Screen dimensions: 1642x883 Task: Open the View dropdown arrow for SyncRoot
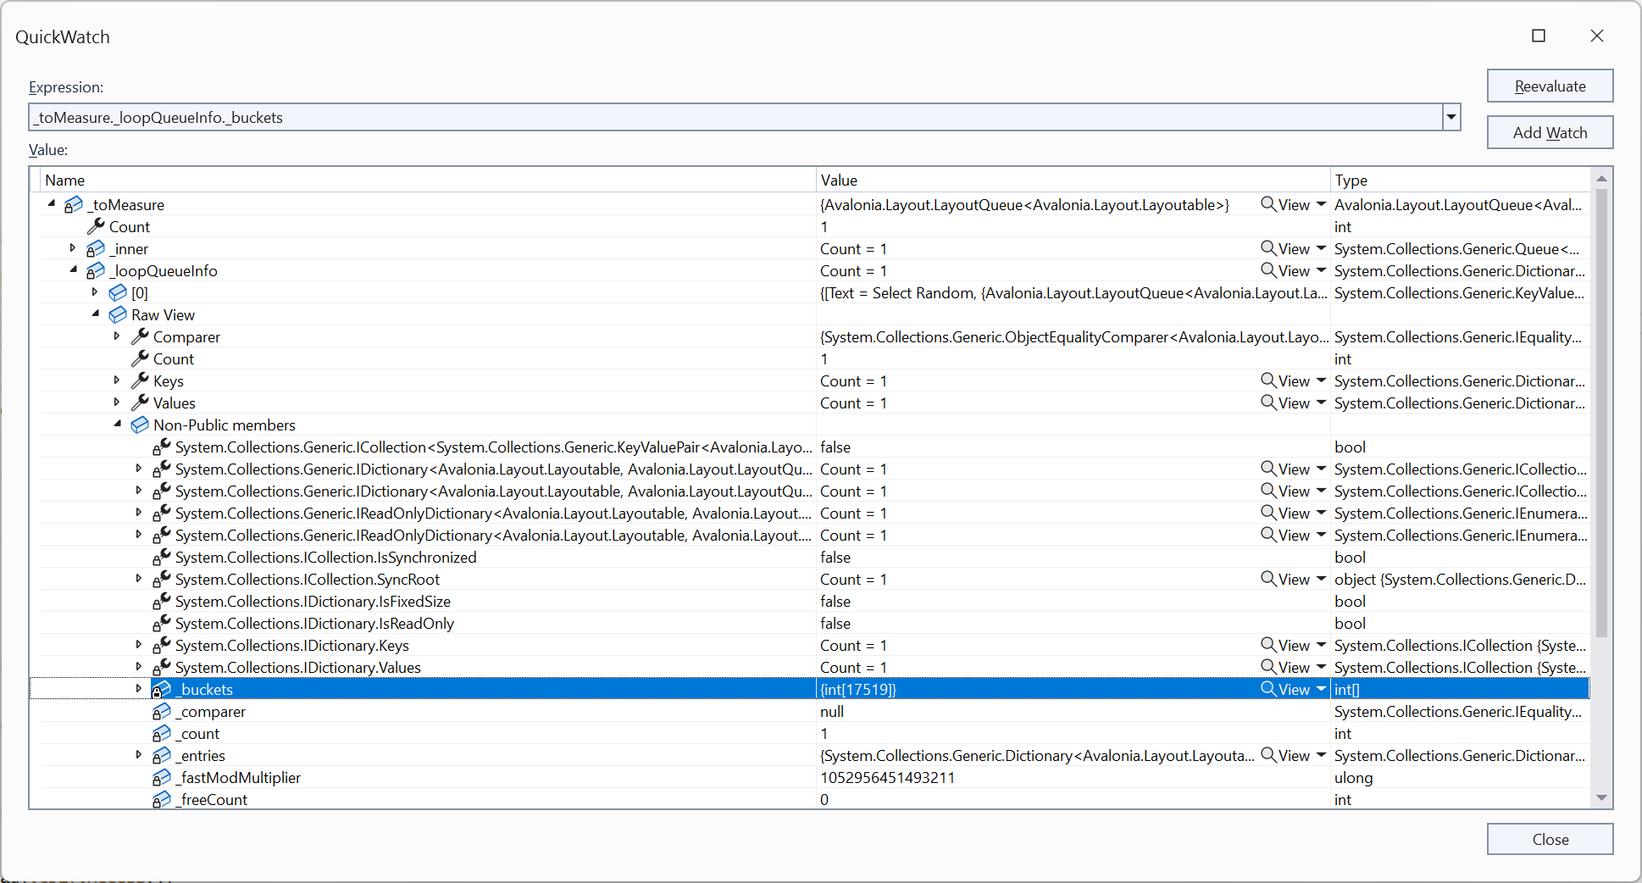(x=1320, y=579)
